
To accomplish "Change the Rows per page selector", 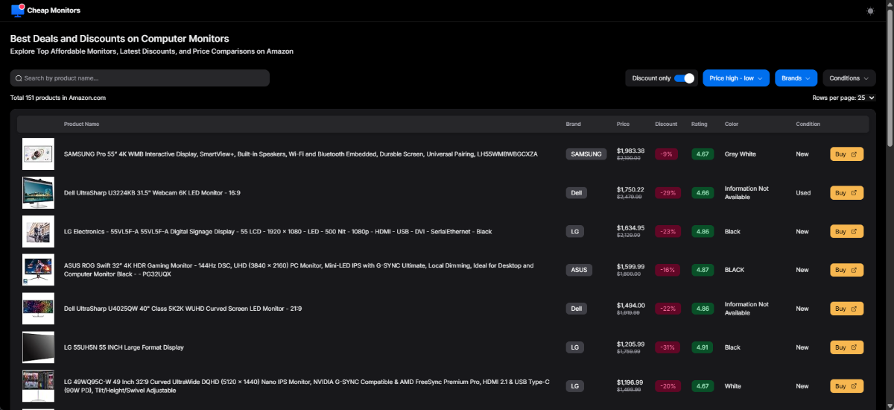I will (865, 98).
